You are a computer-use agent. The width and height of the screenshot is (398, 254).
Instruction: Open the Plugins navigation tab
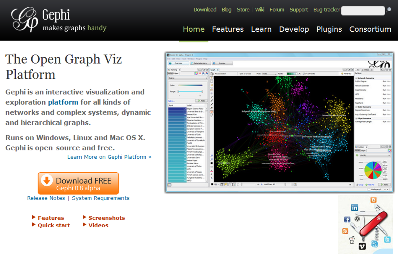(329, 29)
